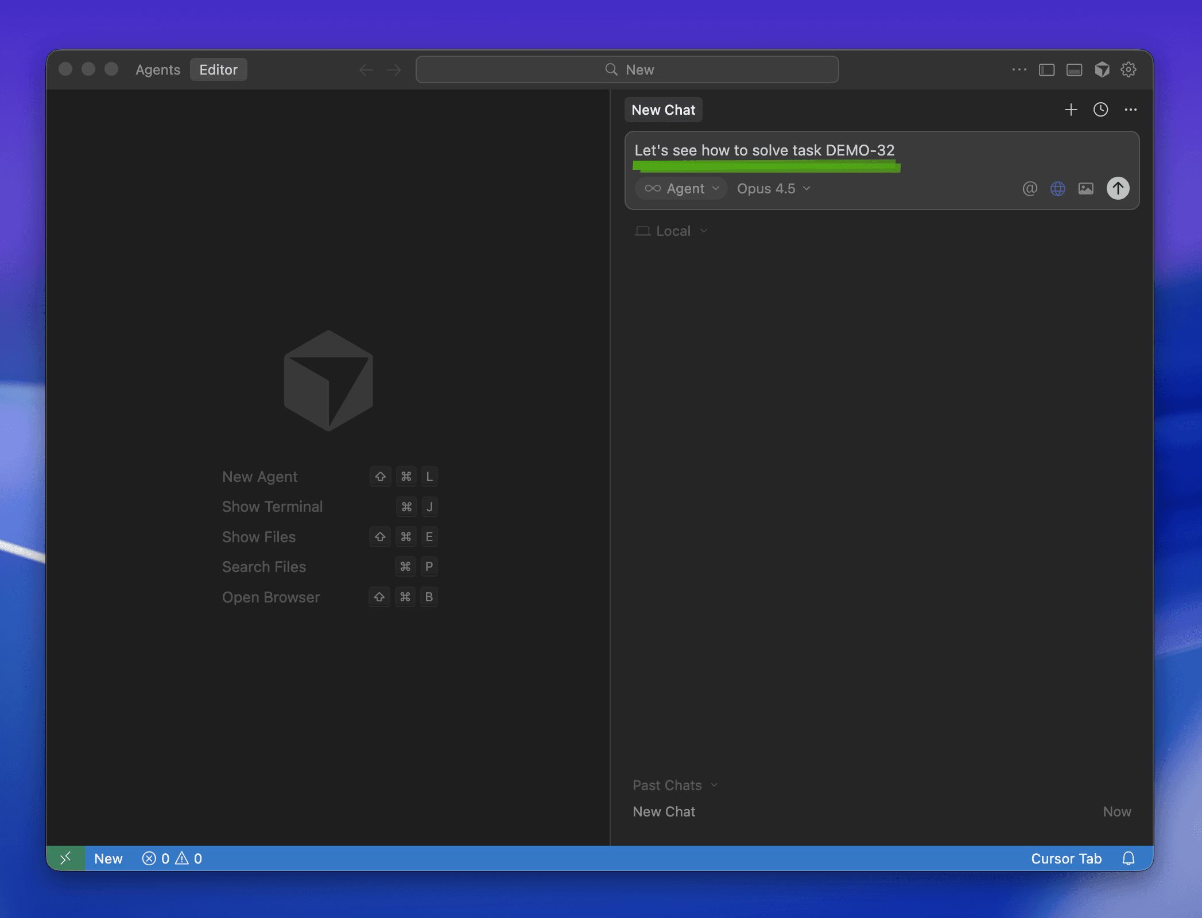Screen dimensions: 1202x918
Task: Click the Cursor cube icon in title bar
Action: point(1102,69)
